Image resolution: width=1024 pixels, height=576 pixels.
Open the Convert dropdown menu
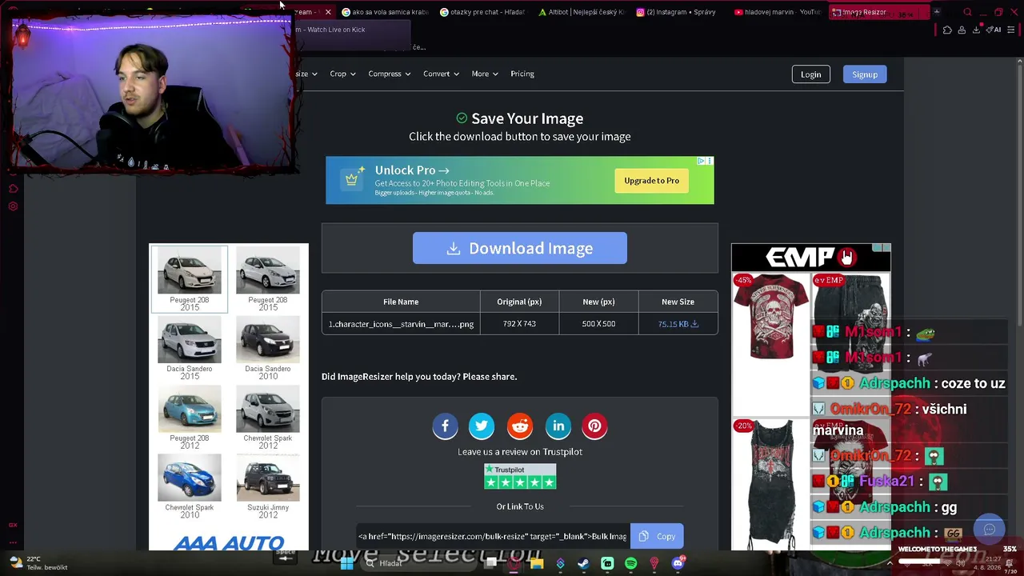pyautogui.click(x=441, y=74)
